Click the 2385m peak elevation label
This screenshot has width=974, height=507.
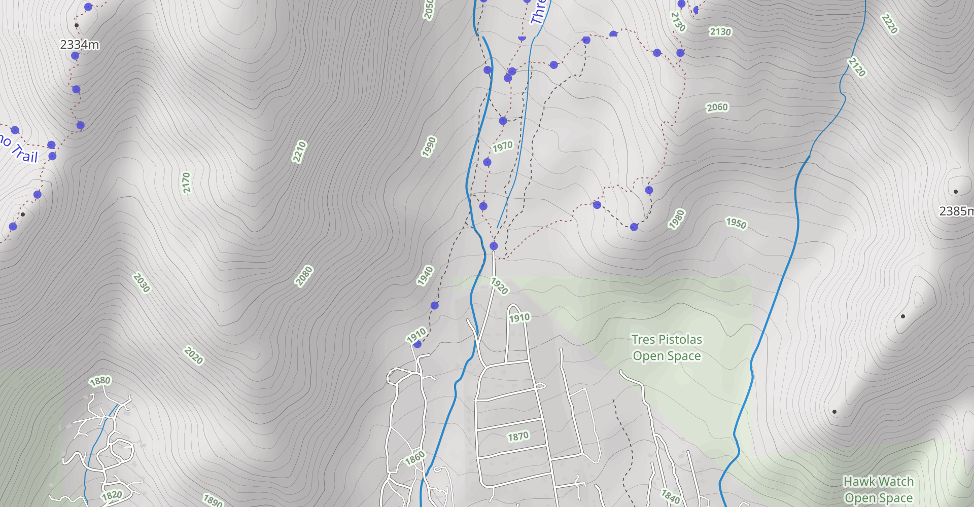tap(957, 211)
